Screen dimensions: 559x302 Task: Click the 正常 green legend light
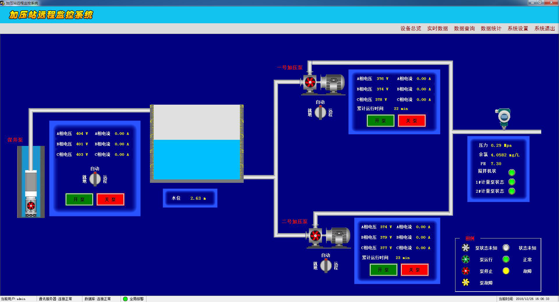point(506,259)
